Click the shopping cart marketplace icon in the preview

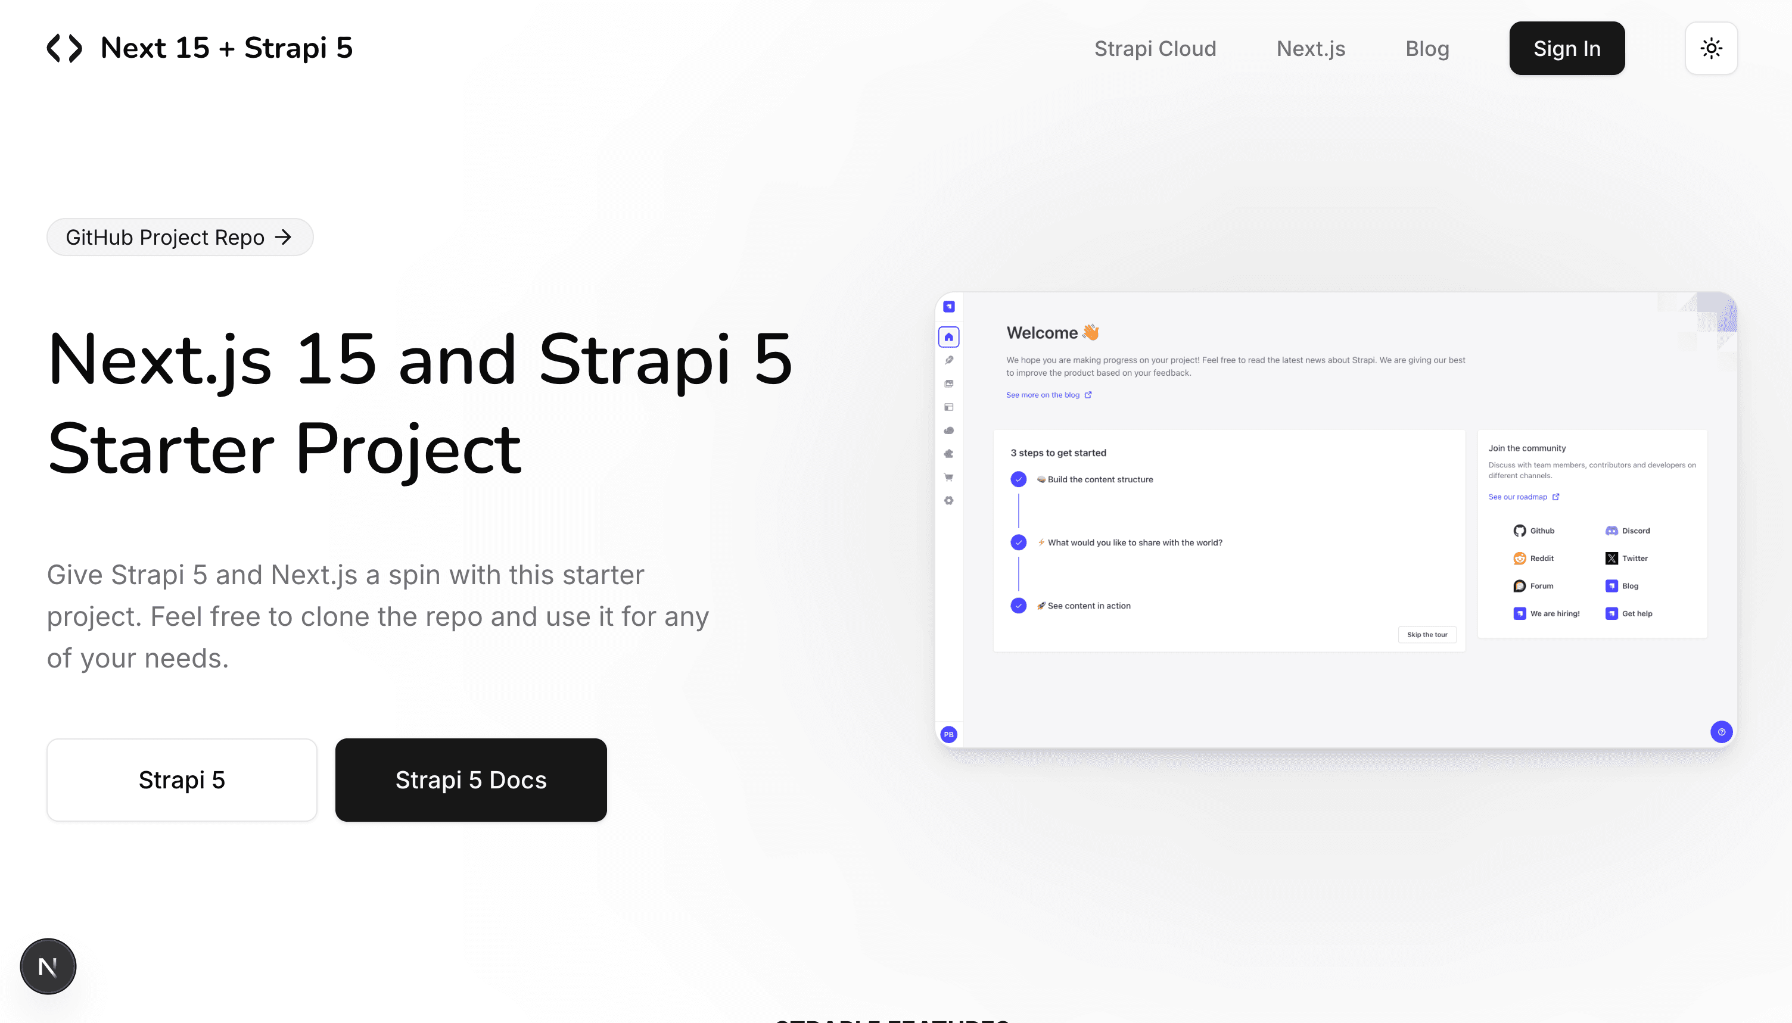pyautogui.click(x=948, y=478)
